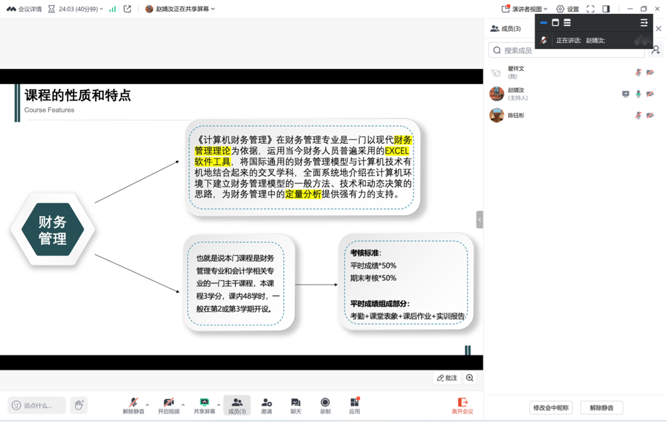
Task: Open 设置 settings in top bar
Action: (567, 9)
